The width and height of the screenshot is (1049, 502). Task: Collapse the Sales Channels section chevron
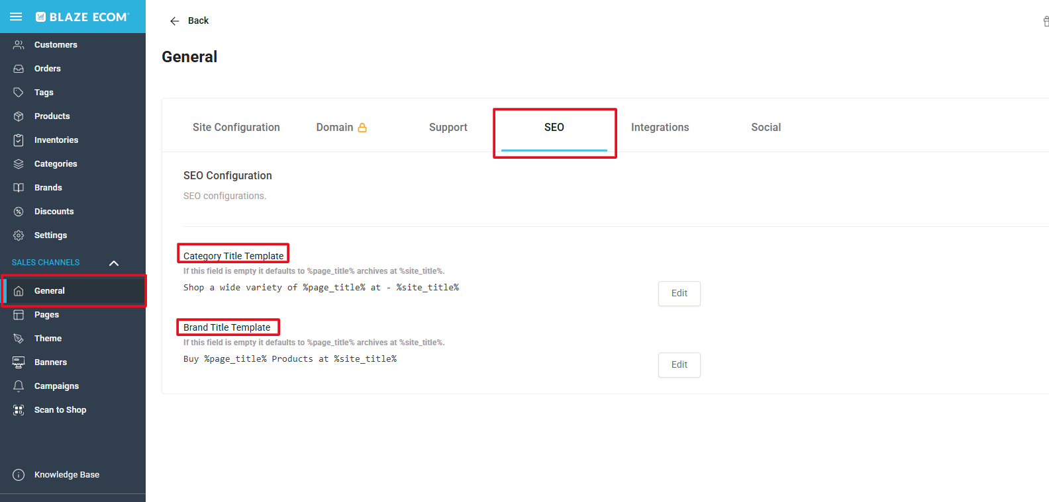(114, 263)
